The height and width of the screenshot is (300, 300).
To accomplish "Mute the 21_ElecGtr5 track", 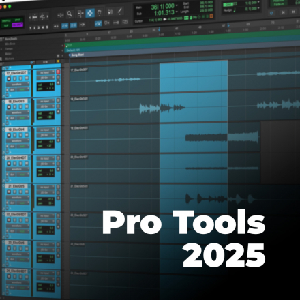I will 27,192.
